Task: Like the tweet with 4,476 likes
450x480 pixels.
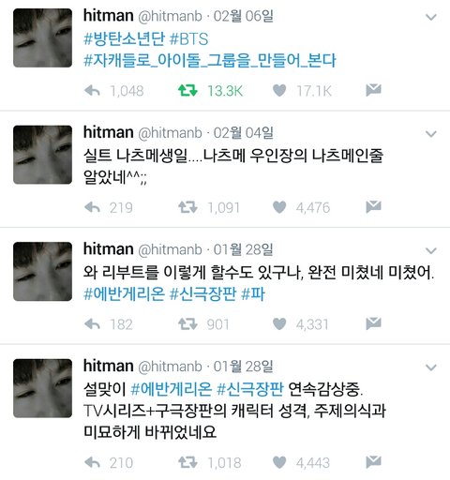Action: 279,207
